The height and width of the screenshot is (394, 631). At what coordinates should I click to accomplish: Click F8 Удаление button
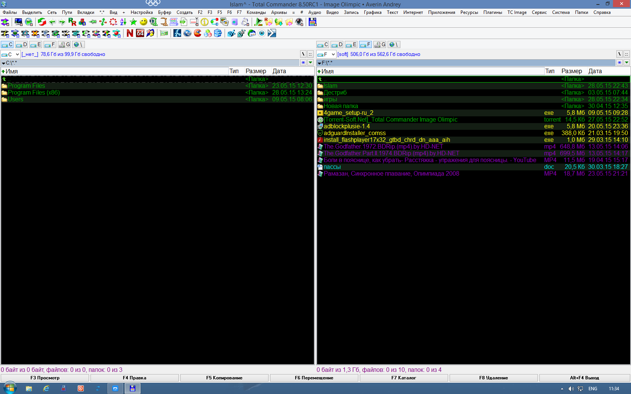494,378
